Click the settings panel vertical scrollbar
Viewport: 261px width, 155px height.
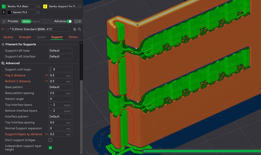coord(81,117)
